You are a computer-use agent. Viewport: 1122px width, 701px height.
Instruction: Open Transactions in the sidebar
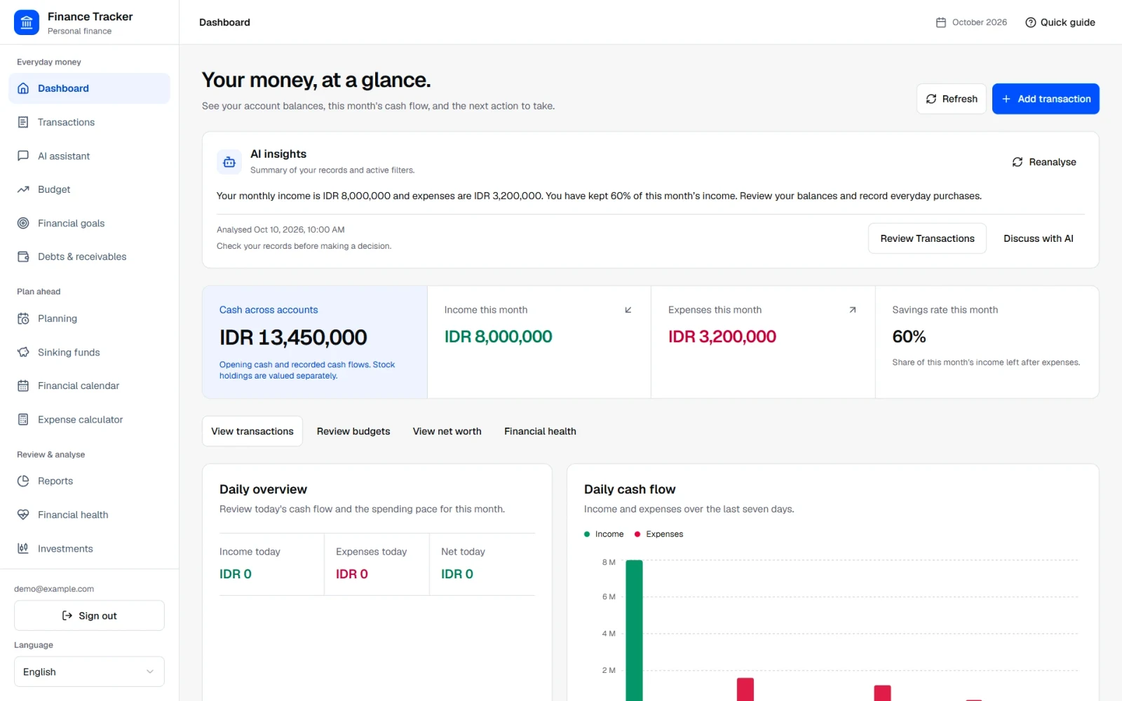point(89,122)
